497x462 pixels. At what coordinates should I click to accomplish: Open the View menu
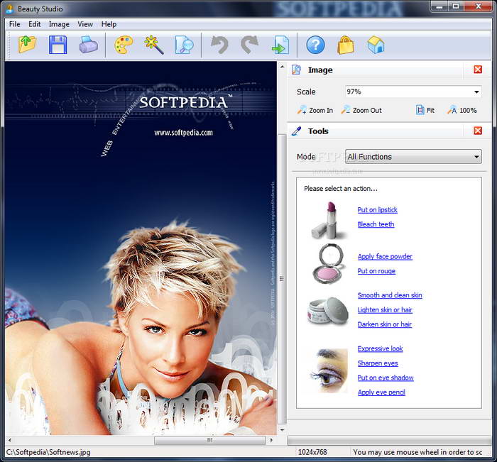85,24
